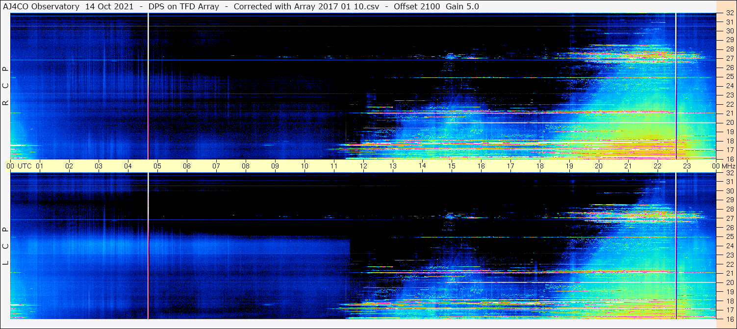
Task: Select hour '10' on the UTC time axis
Action: [x=305, y=166]
